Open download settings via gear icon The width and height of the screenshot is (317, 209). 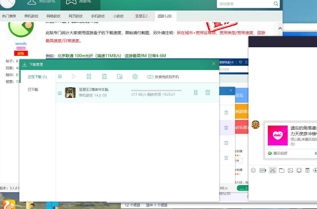click(135, 77)
